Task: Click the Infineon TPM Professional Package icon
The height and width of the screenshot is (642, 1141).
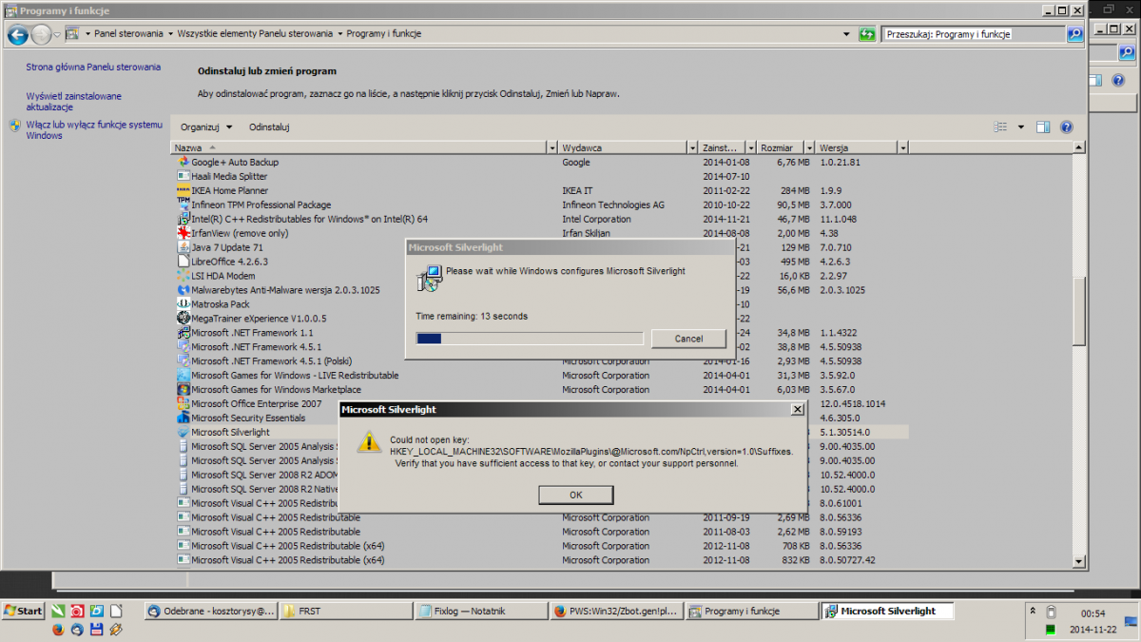Action: tap(184, 204)
